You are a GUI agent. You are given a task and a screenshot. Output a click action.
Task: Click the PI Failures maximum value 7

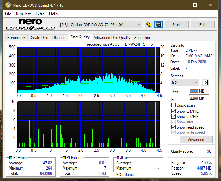tap(105, 168)
